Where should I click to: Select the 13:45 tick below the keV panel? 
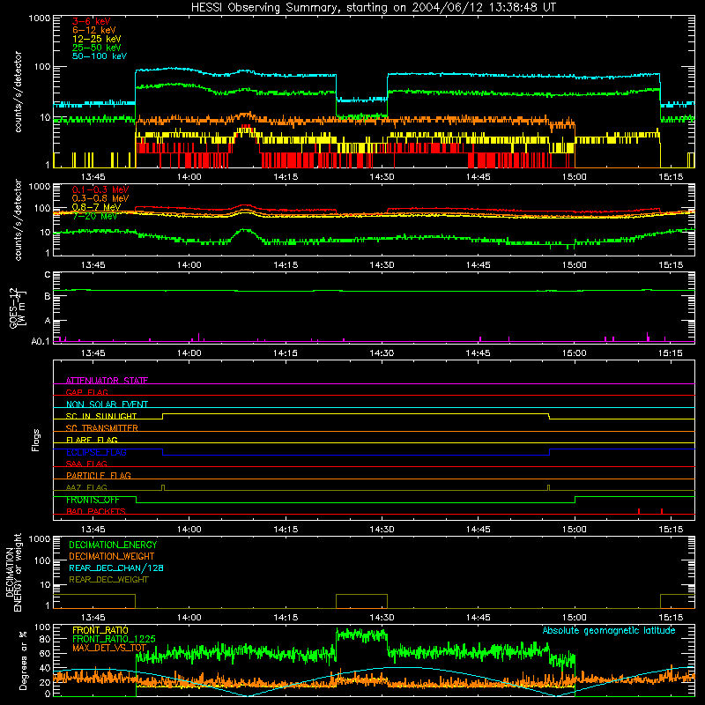[93, 177]
